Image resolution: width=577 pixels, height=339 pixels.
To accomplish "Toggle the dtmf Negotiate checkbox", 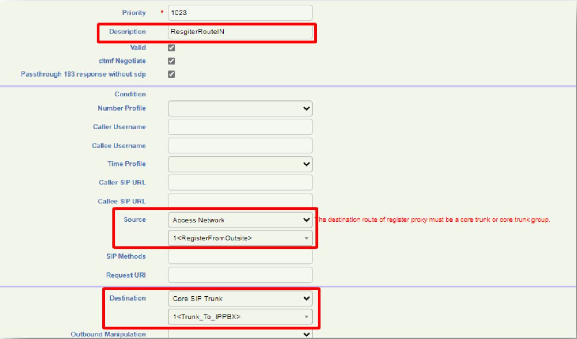I will pyautogui.click(x=172, y=61).
